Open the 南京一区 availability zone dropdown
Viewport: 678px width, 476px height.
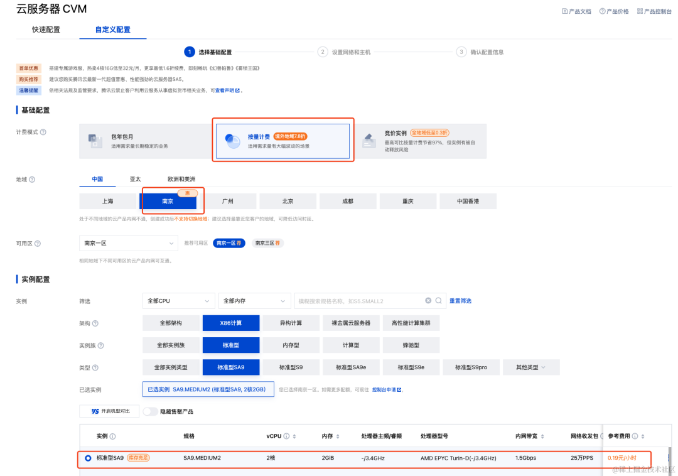coord(129,244)
